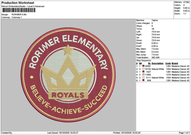Click the Left value '73.9 mm'
The height and width of the screenshot is (135, 191).
tap(156, 32)
